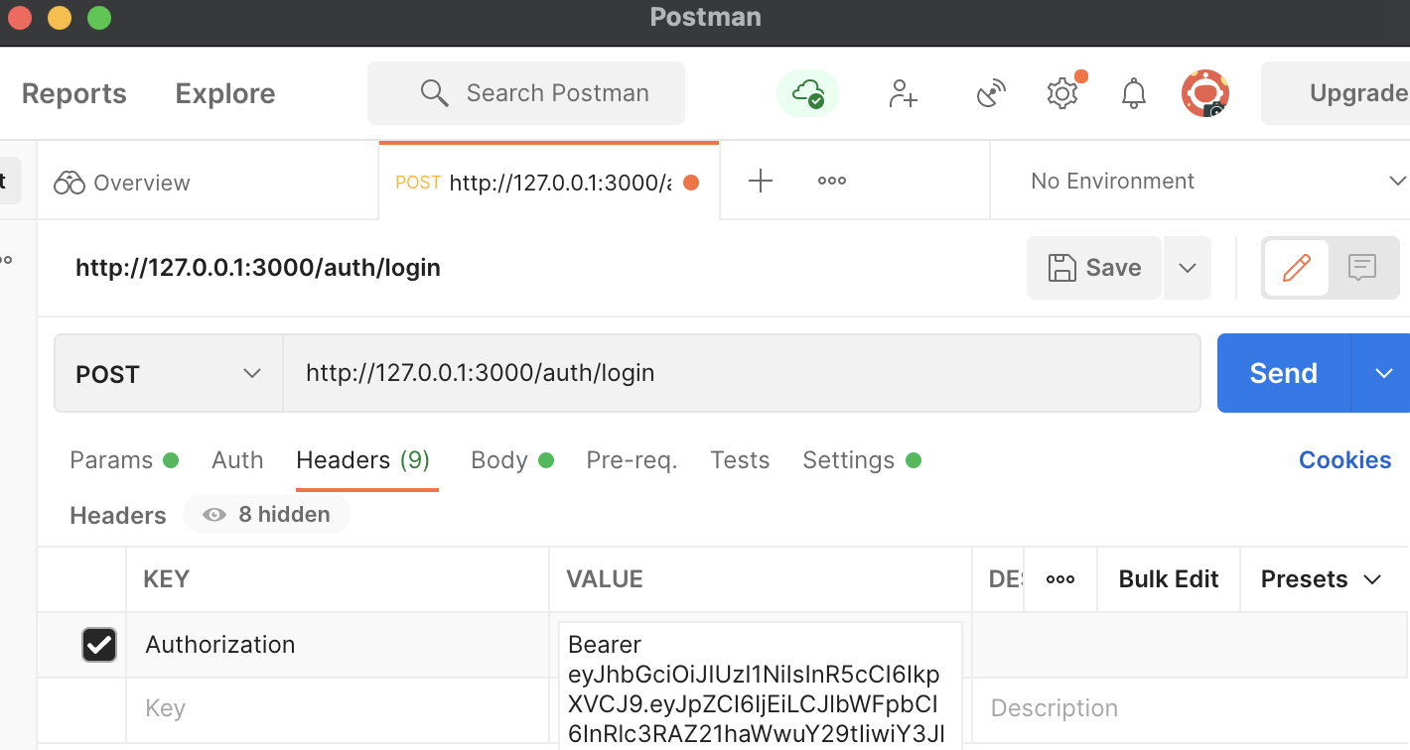Click the VALUE column header
1410x750 pixels.
605,579
